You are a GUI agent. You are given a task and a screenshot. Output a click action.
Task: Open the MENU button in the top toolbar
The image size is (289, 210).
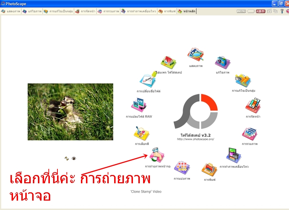coord(241,11)
